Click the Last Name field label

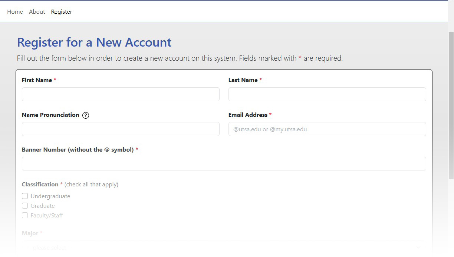point(243,80)
